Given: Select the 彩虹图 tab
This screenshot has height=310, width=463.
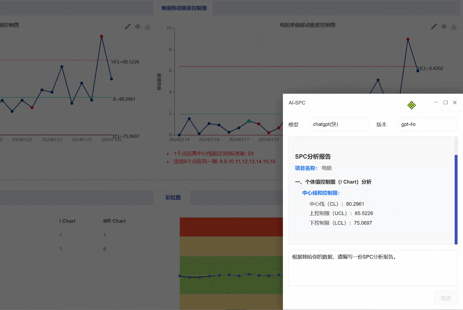Looking at the screenshot, I should click(173, 198).
